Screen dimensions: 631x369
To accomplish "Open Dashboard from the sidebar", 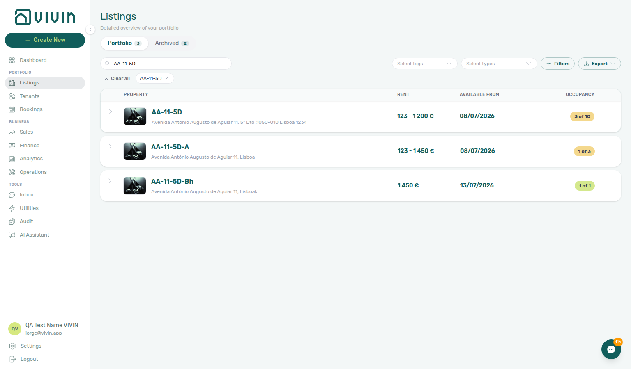I will coord(45,60).
